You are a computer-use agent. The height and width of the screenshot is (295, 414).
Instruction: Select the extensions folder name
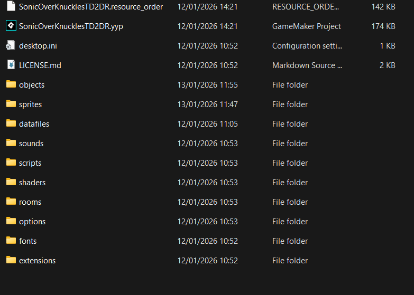(x=37, y=261)
